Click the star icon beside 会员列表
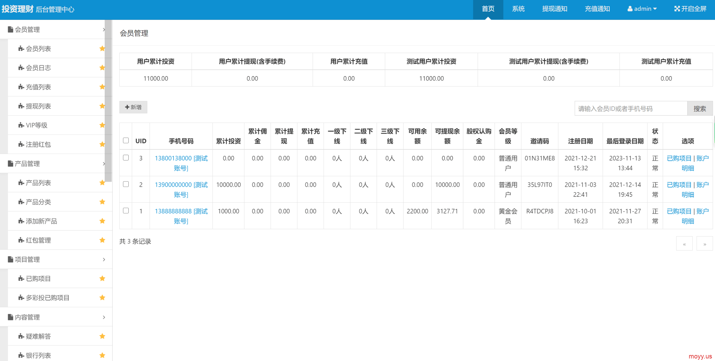The image size is (715, 361). coord(102,48)
